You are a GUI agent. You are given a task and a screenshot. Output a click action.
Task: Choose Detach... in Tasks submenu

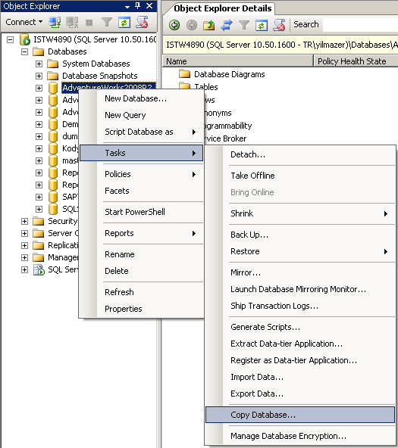tap(300, 154)
